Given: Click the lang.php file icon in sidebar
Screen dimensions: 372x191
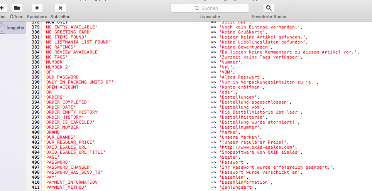Looking at the screenshot, I should click(2, 28).
